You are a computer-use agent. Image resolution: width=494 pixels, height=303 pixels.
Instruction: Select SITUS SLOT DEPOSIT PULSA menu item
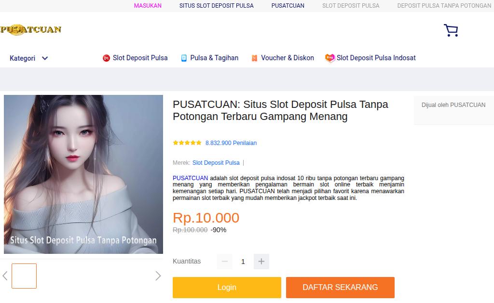(x=216, y=6)
